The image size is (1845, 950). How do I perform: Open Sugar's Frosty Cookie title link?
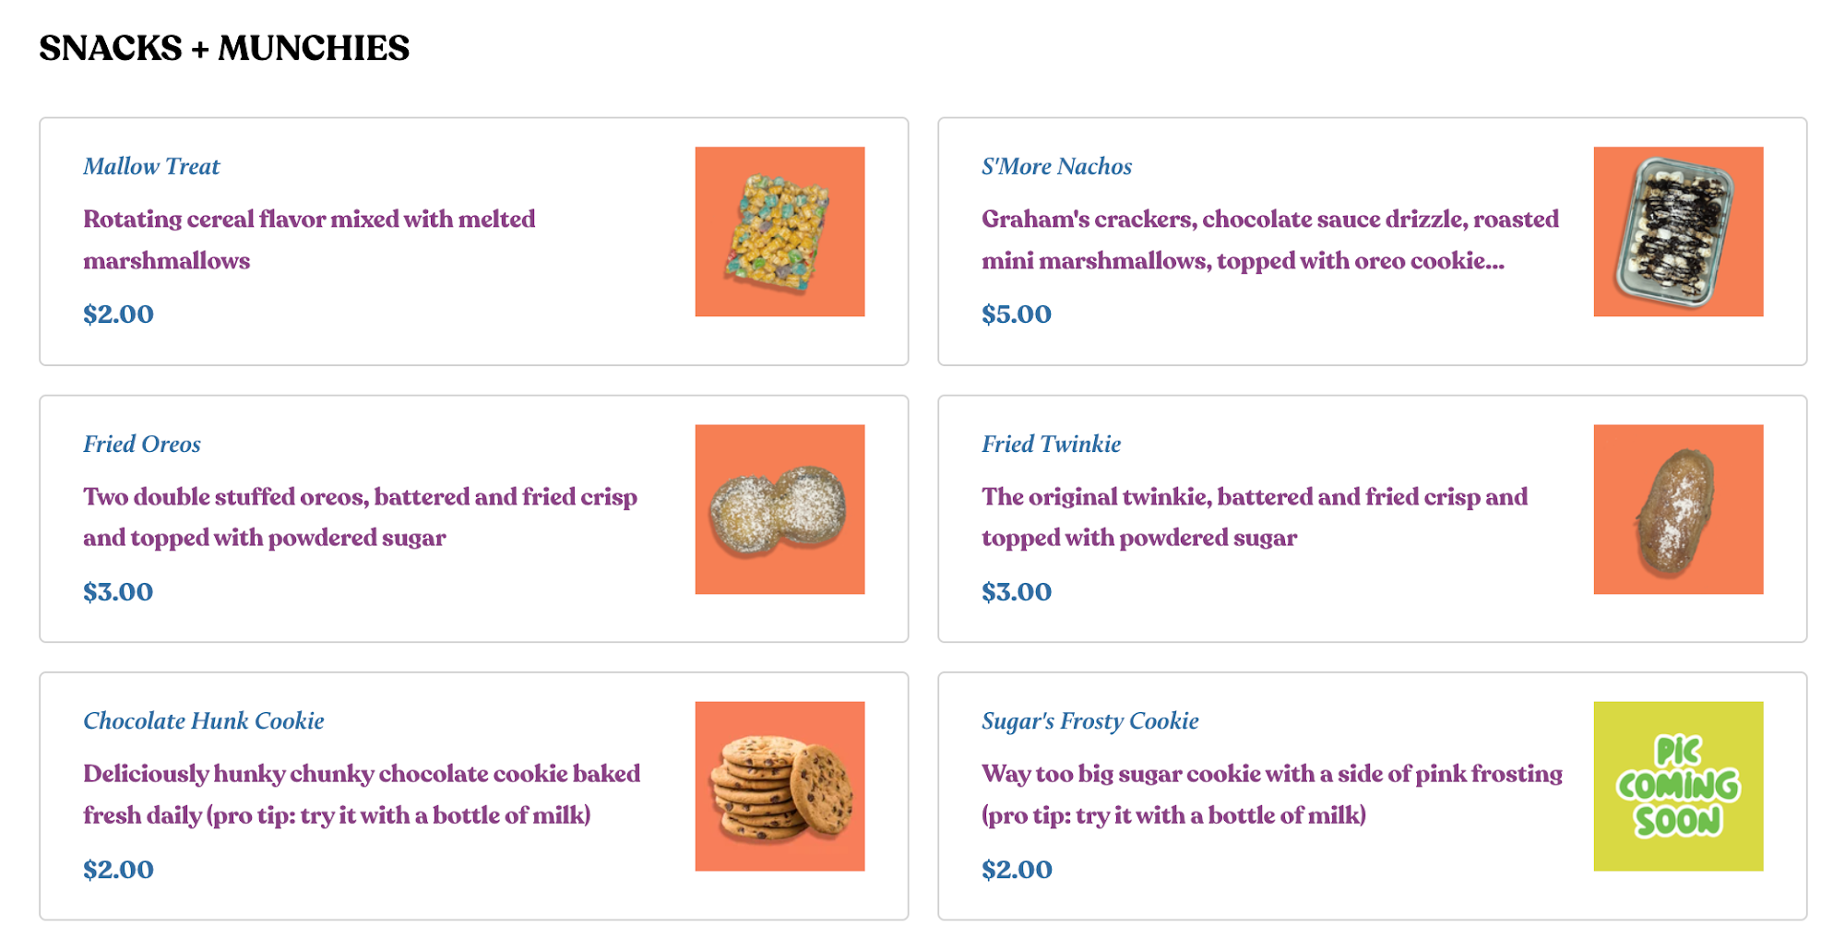pyautogui.click(x=1089, y=721)
